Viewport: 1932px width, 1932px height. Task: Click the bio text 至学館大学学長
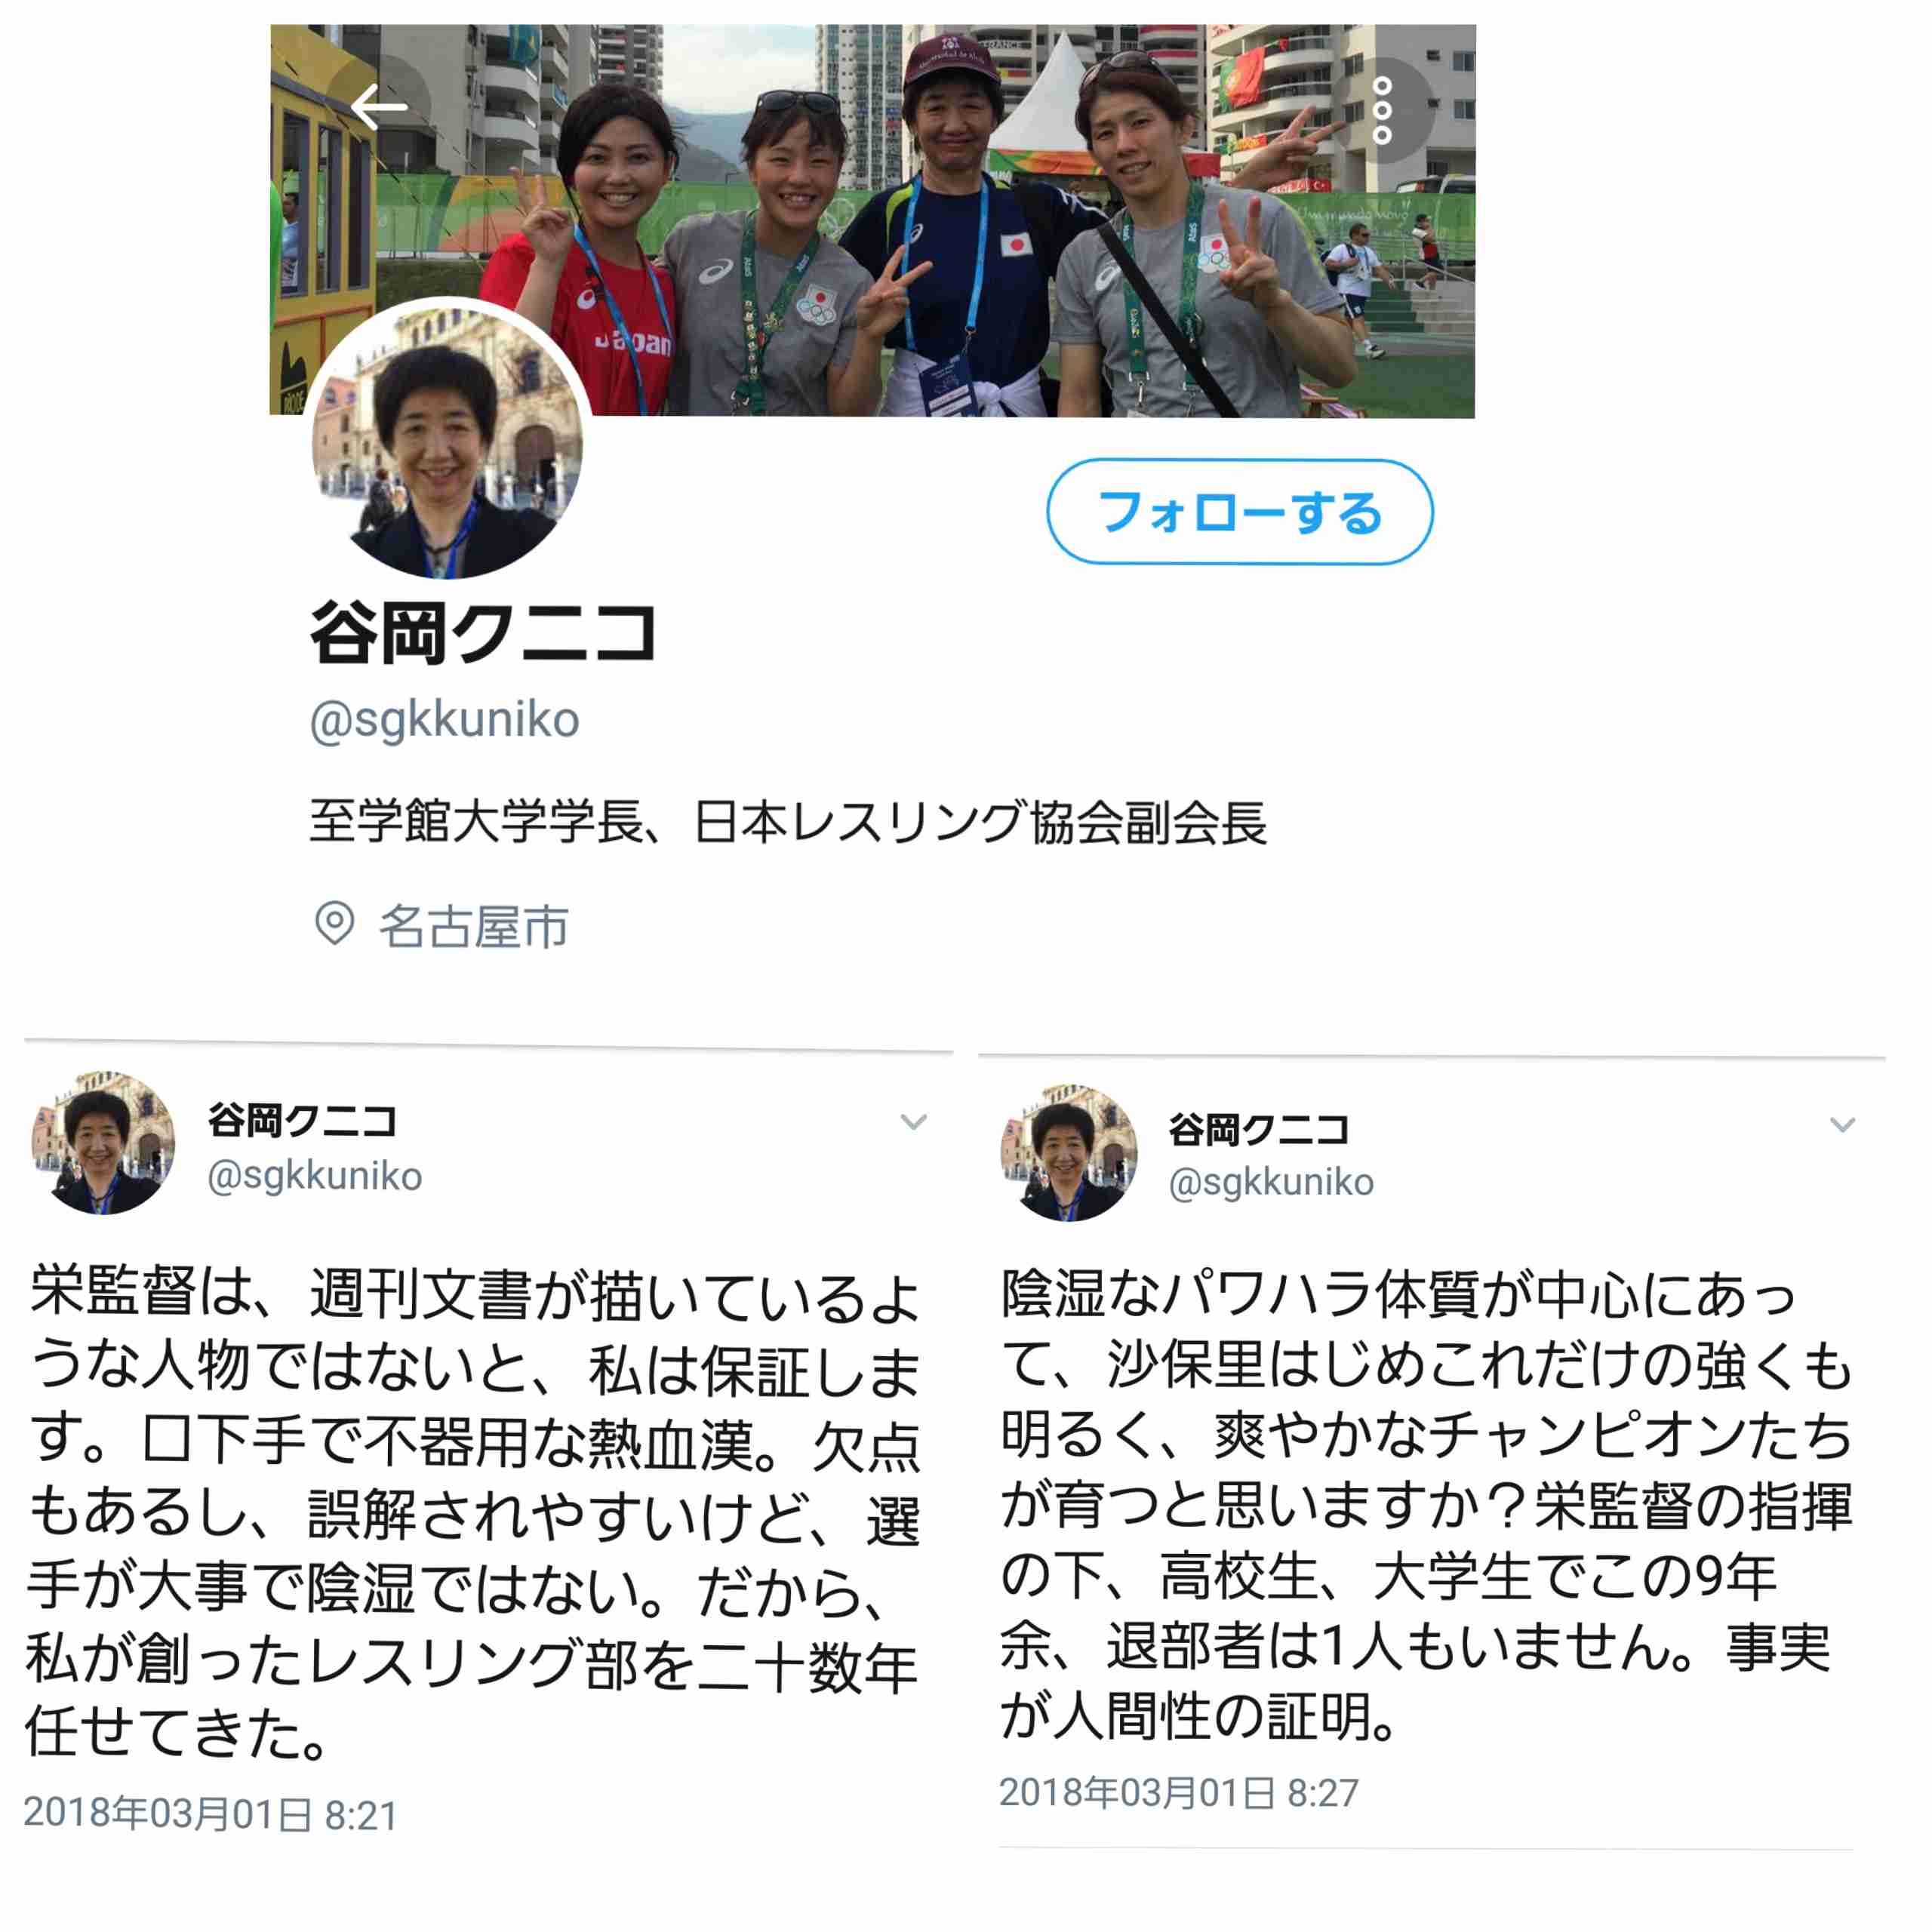476,822
